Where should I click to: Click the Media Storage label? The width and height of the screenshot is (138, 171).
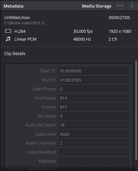tap(97, 6)
